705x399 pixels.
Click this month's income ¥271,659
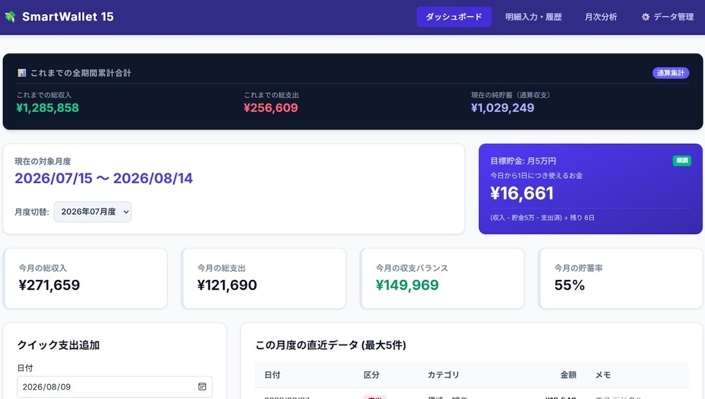[50, 285]
